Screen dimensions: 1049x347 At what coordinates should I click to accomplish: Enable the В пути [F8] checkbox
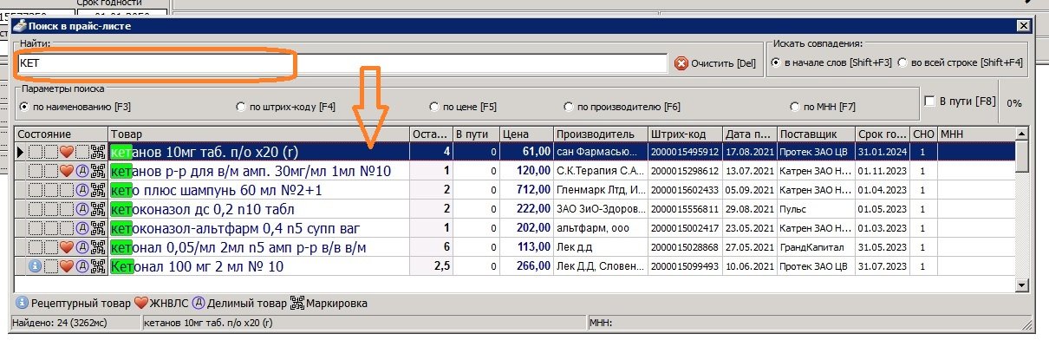[x=929, y=101]
